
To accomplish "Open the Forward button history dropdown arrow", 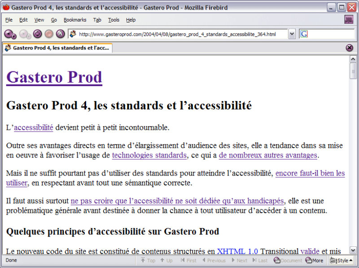I will click(x=29, y=36).
